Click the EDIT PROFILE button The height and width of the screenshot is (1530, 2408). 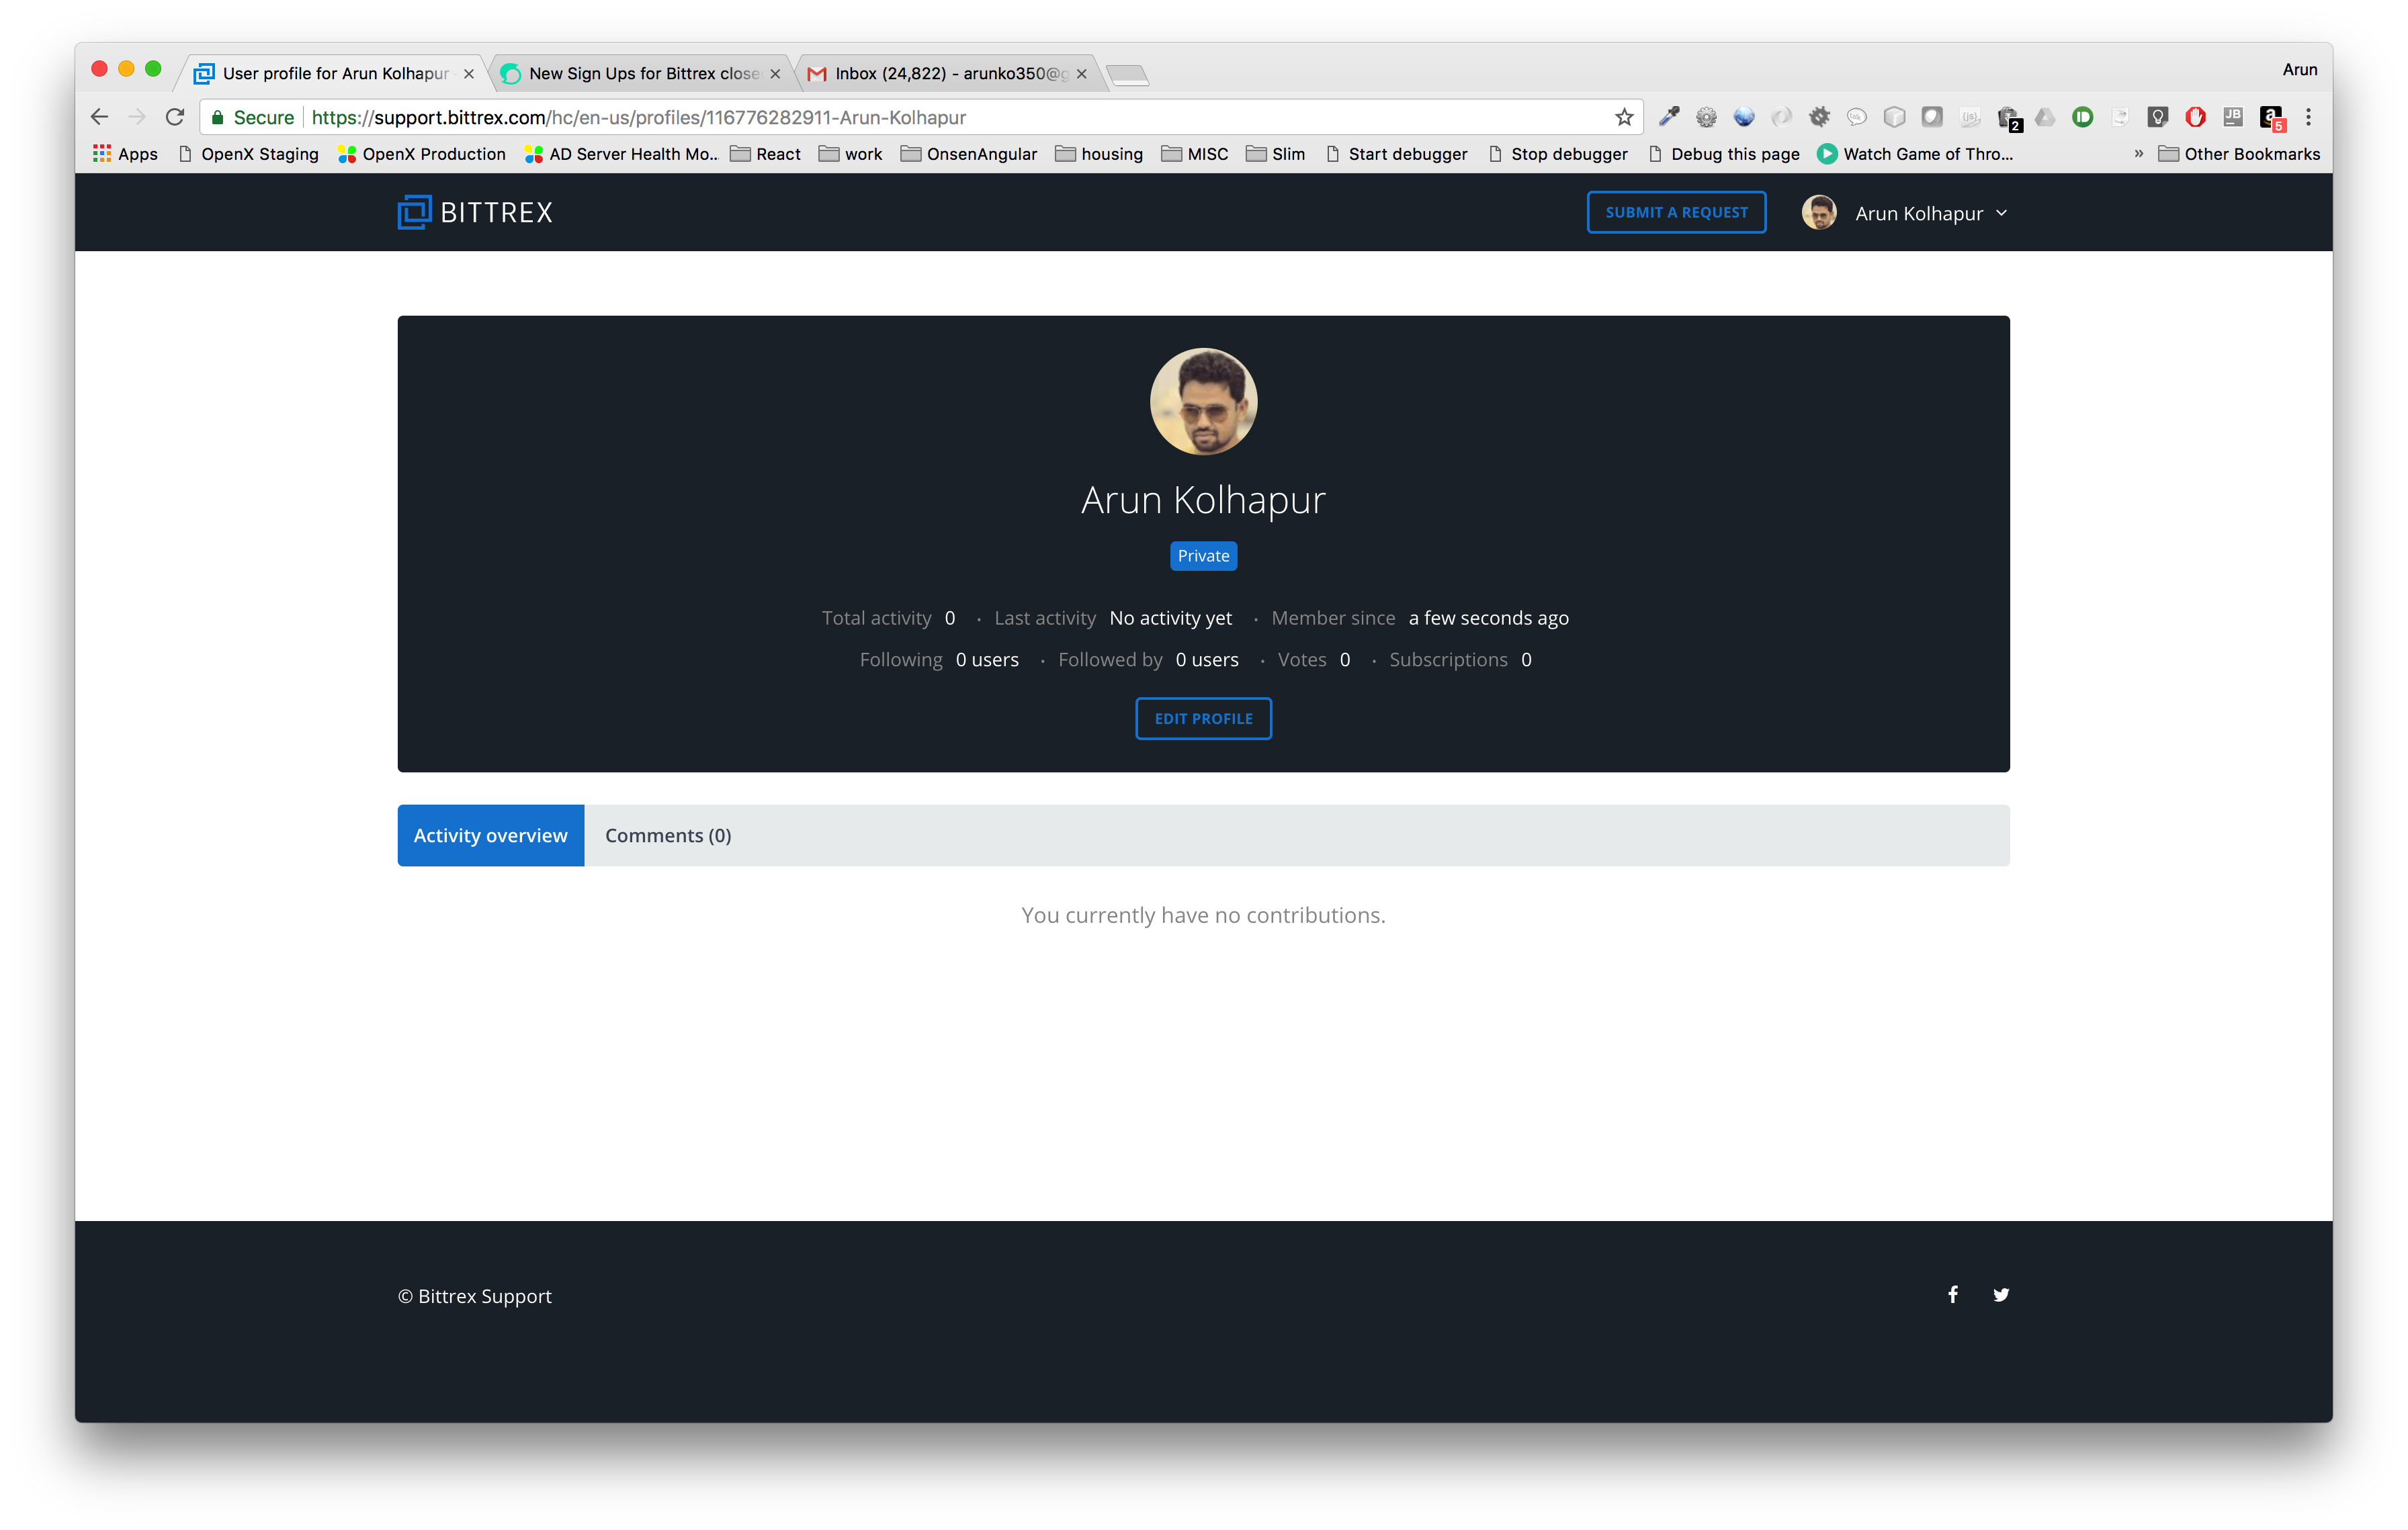click(x=1204, y=717)
